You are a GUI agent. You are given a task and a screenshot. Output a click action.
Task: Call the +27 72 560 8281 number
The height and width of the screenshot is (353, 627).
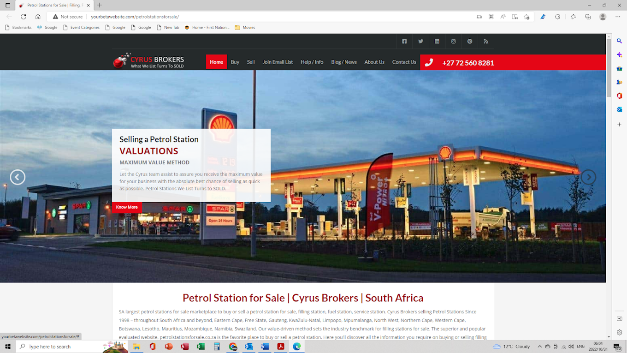[x=468, y=63]
